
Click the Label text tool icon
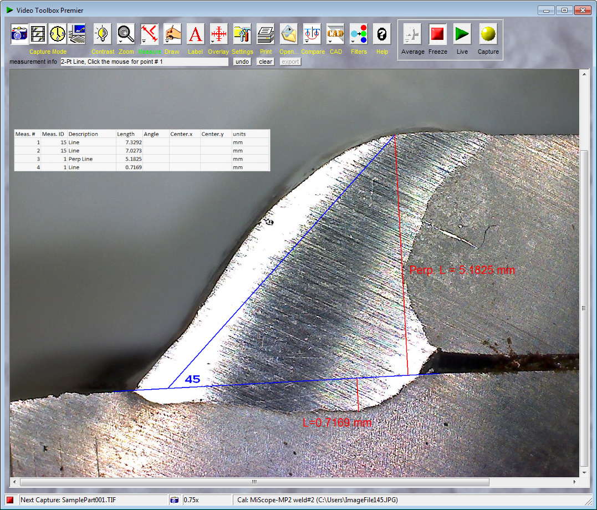[x=195, y=34]
